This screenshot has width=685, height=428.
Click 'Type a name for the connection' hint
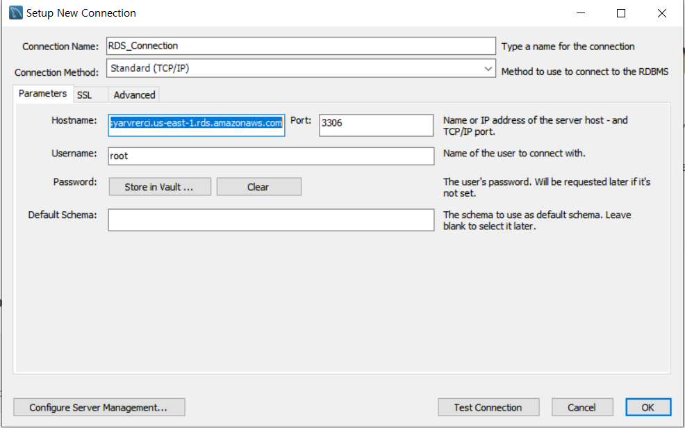point(568,47)
